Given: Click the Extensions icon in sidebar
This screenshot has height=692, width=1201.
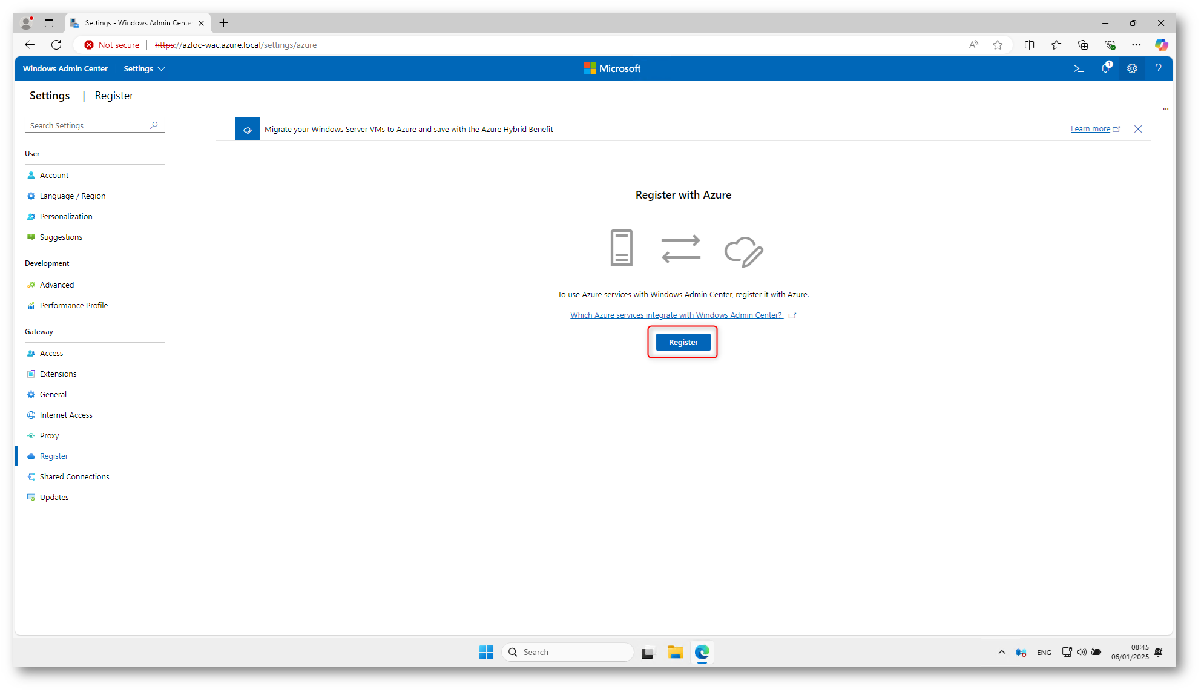Looking at the screenshot, I should [31, 374].
